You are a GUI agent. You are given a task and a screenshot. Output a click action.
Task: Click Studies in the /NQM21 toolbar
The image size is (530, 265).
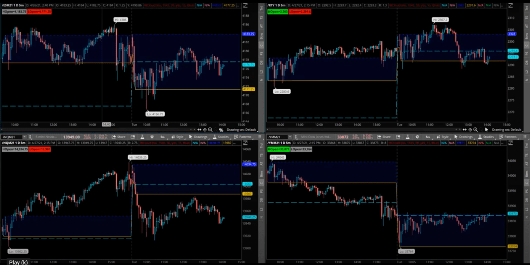221,137
